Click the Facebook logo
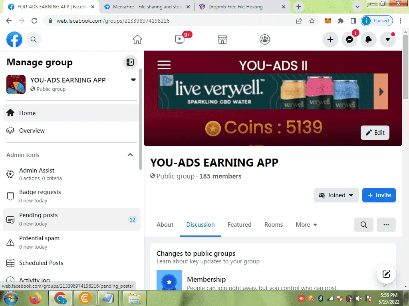Viewport: 409px width, 306px height. click(x=14, y=39)
